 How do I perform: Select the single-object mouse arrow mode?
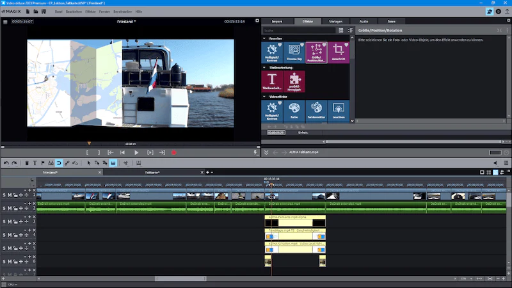click(88, 163)
